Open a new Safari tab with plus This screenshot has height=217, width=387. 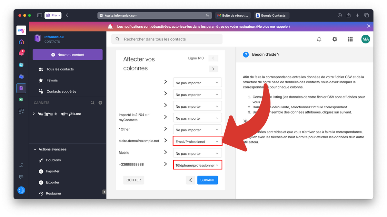[x=357, y=15]
